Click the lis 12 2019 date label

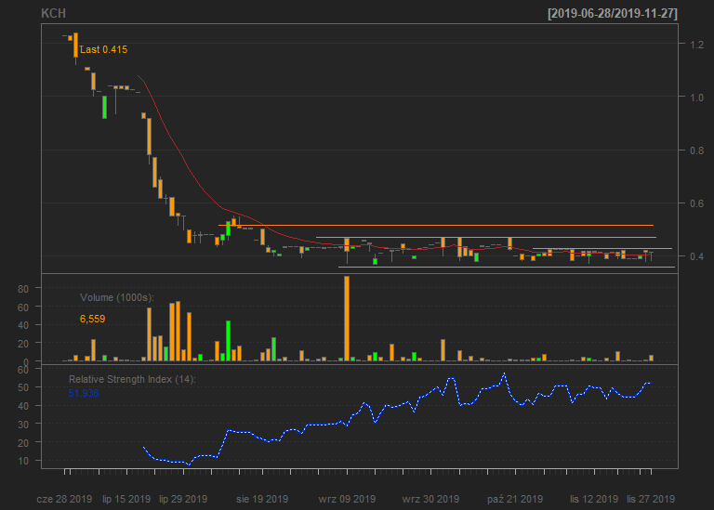point(594,499)
